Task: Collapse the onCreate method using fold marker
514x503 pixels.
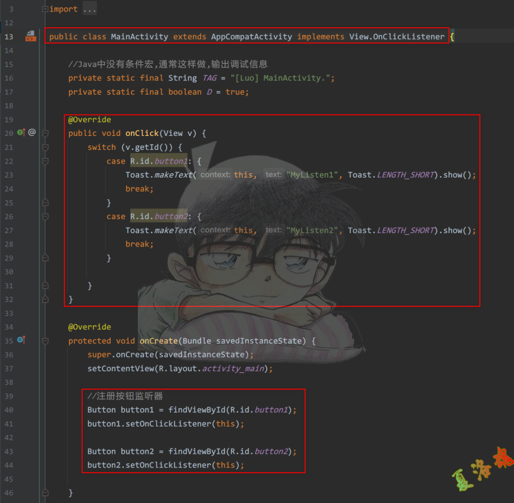Action: click(x=45, y=341)
